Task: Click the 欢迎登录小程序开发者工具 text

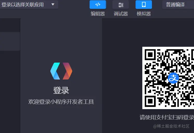Action: pyautogui.click(x=61, y=102)
